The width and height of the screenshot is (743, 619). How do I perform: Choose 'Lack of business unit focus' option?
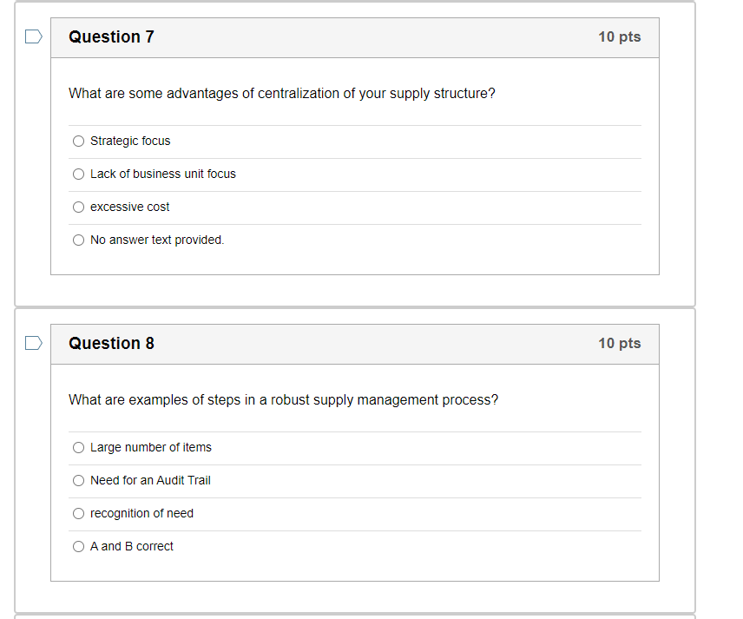pyautogui.click(x=79, y=174)
